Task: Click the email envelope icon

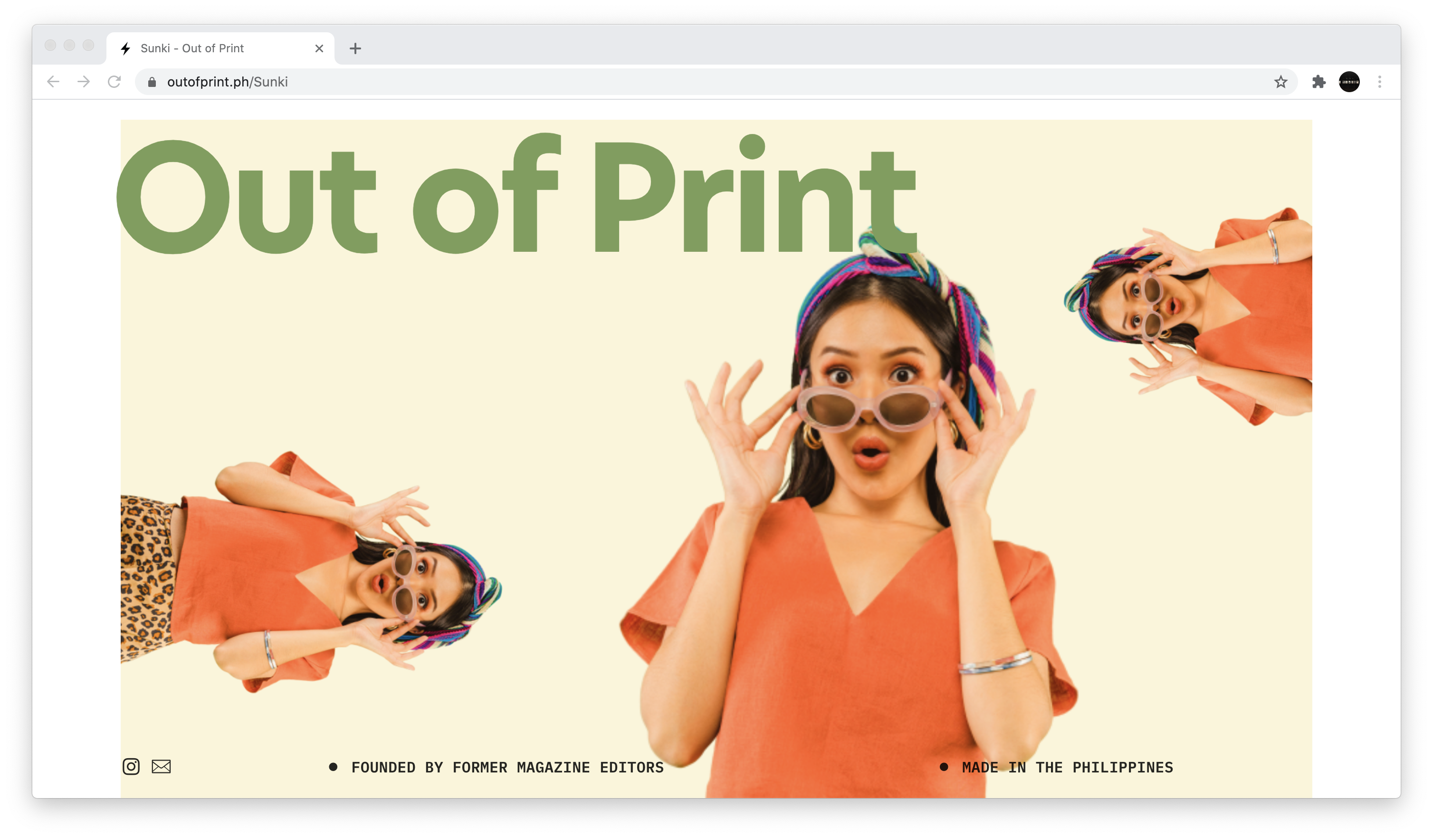Action: [x=161, y=766]
